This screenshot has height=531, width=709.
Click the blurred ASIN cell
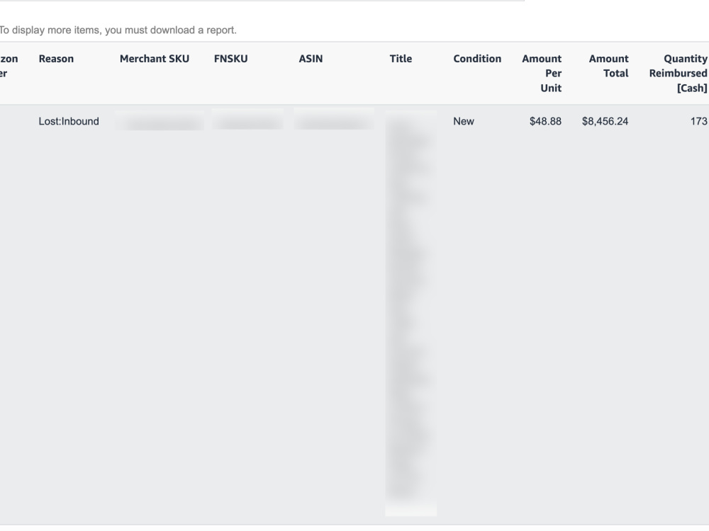point(334,119)
